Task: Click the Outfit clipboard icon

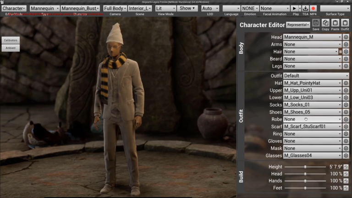Action: click(x=345, y=23)
